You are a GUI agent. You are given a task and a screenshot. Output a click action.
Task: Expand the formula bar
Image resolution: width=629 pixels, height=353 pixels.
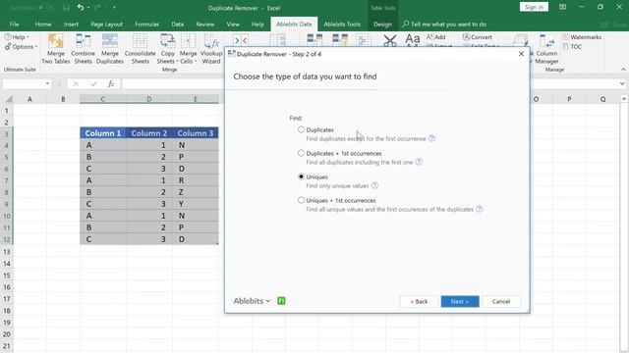pyautogui.click(x=622, y=83)
